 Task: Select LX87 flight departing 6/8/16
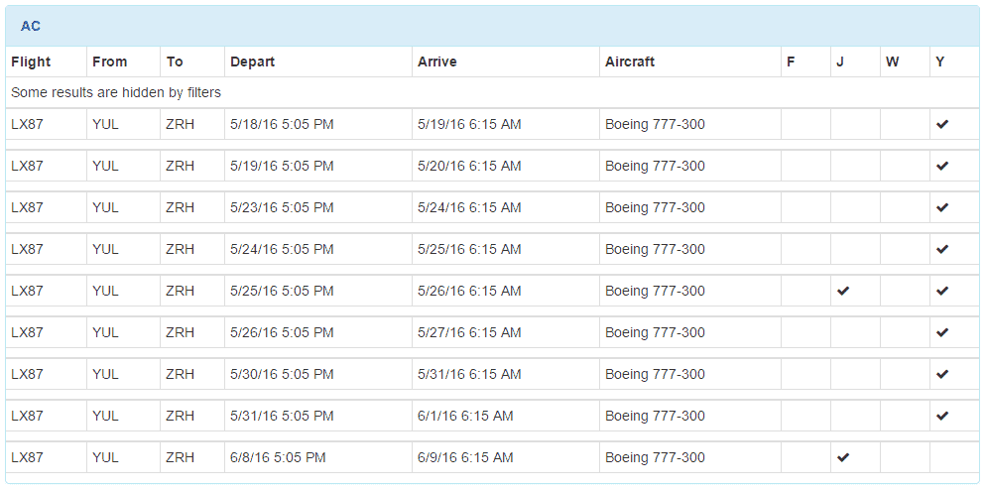click(28, 458)
